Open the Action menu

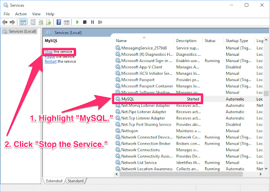(x=21, y=14)
